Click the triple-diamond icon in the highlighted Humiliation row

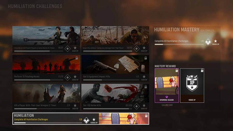pyautogui.click(x=86, y=120)
